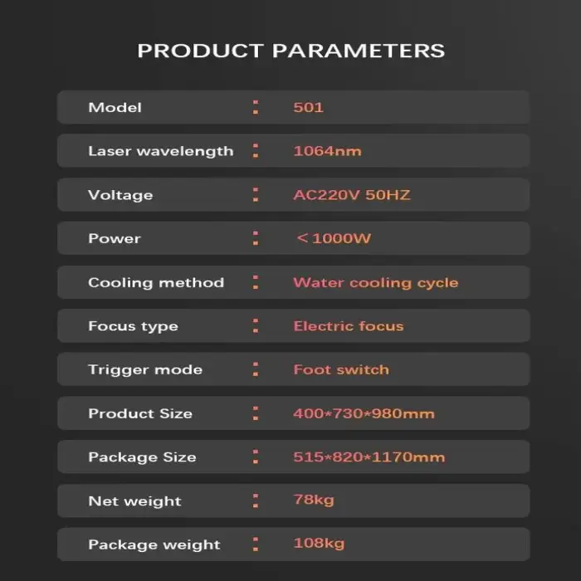Click the Focus type label
Image resolution: width=581 pixels, height=581 pixels.
(133, 326)
